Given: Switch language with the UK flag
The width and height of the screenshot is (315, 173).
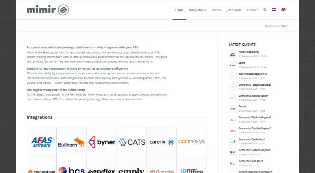Looking at the screenshot, I should pyautogui.click(x=283, y=10).
